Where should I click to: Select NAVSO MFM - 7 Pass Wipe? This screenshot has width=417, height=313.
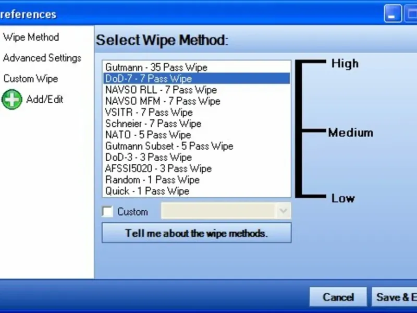(x=197, y=101)
